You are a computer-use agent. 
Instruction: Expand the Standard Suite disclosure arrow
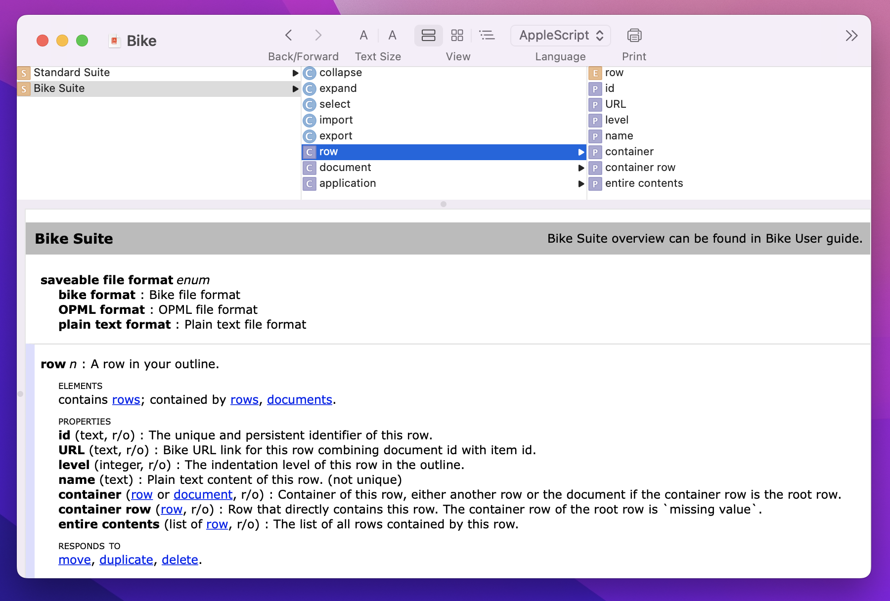point(295,73)
